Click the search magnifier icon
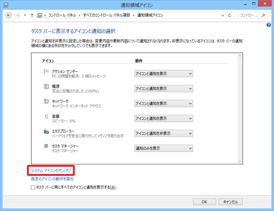 pos(263,15)
